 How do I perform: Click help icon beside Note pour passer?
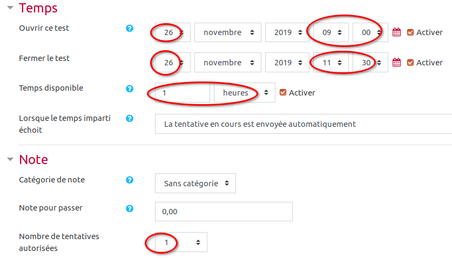coord(130,208)
